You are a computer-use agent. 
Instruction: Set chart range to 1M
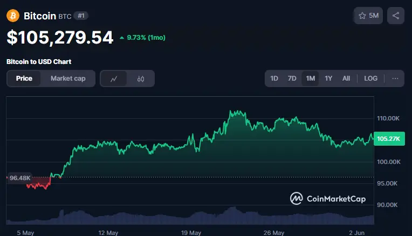click(x=310, y=78)
